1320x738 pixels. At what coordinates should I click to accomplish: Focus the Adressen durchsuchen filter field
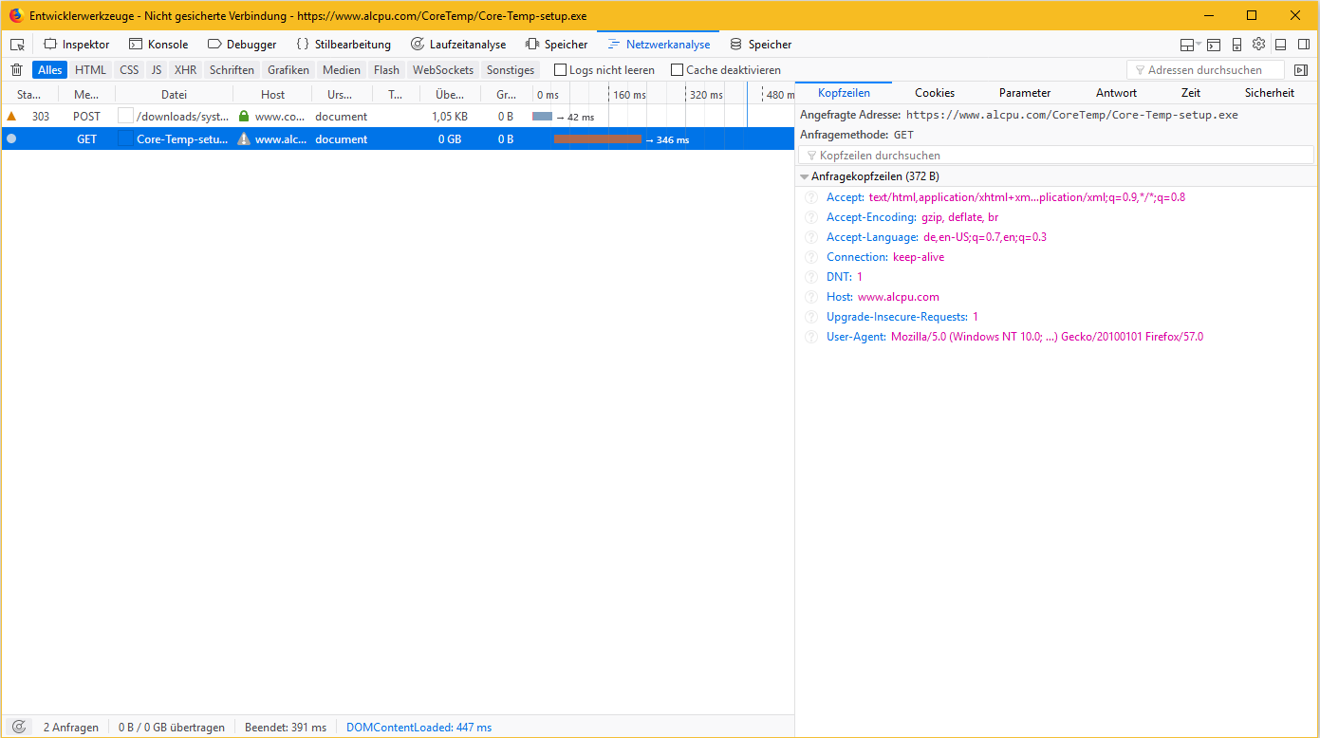pos(1205,70)
